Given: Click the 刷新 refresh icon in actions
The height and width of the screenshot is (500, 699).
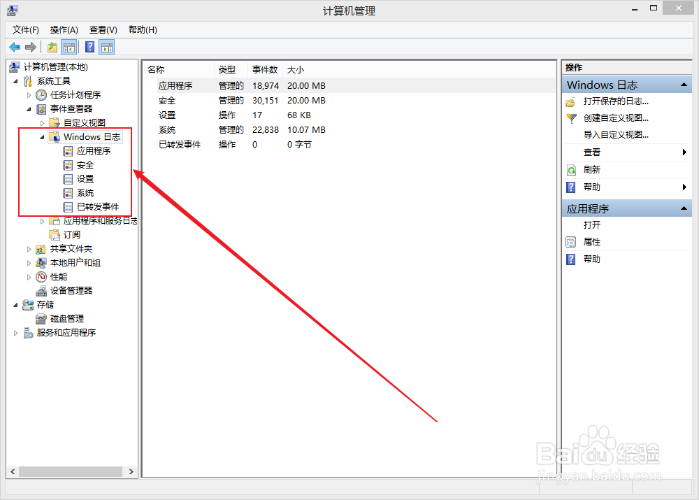Looking at the screenshot, I should coord(571,170).
